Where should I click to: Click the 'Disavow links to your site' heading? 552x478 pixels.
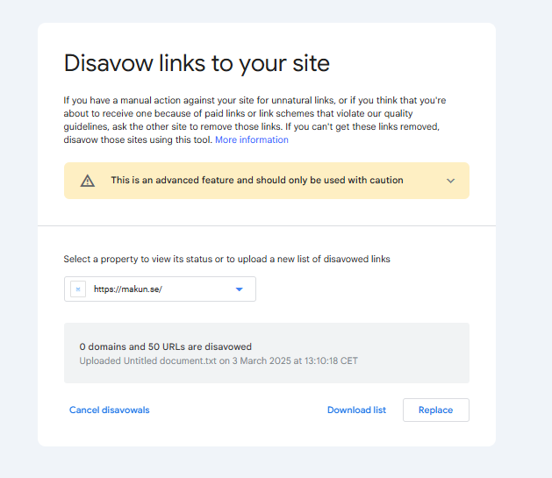(x=197, y=63)
